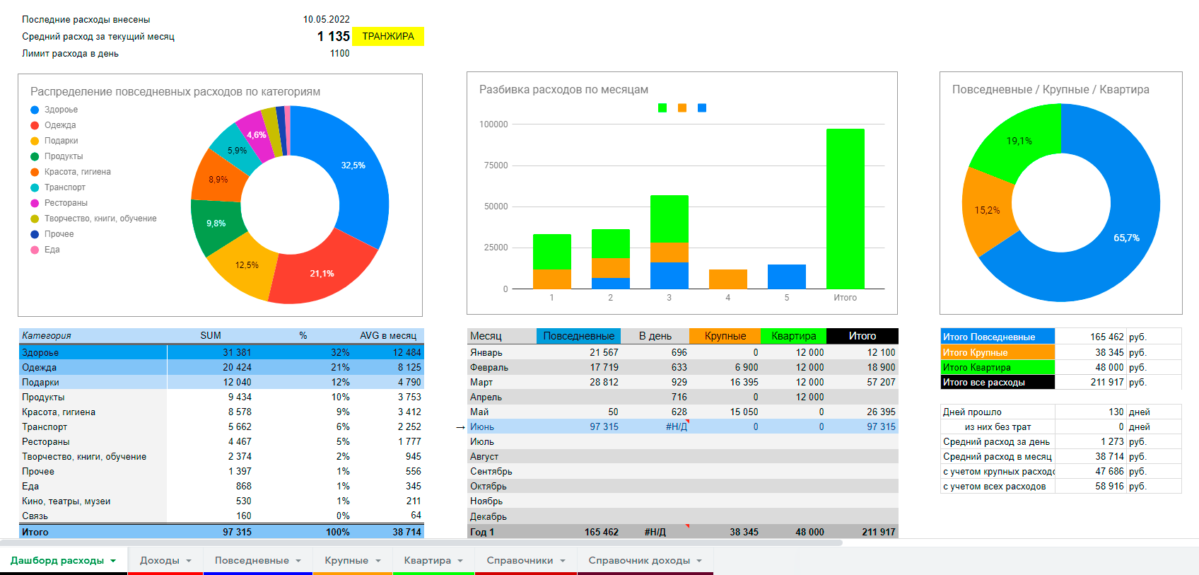Select the Подарки category cell
Viewport: 1199px width, 575px height.
[93, 382]
